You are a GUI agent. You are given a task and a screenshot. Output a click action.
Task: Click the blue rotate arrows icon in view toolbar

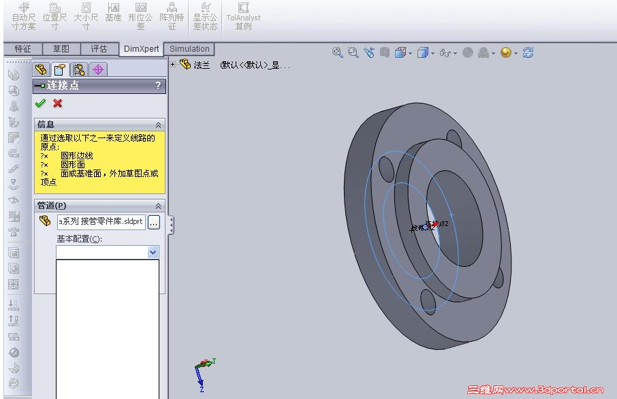(x=528, y=52)
